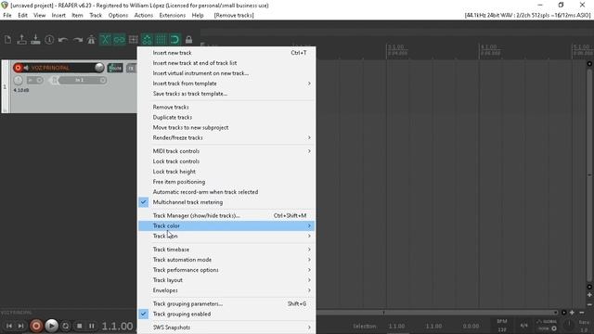
Task: Expand the Track icon submenu
Action: coord(226,236)
